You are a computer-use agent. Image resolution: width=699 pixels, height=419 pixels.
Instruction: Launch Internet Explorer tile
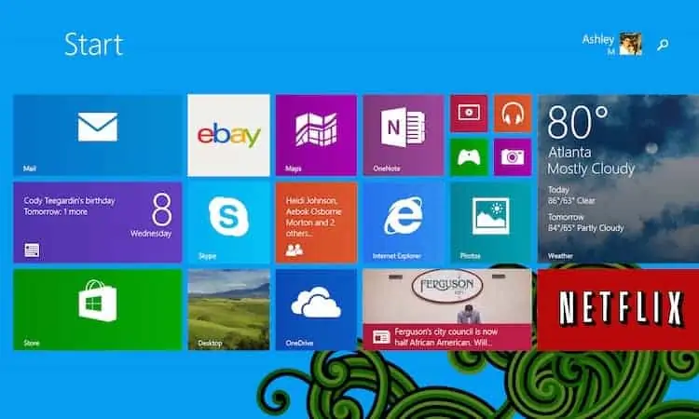click(x=404, y=223)
